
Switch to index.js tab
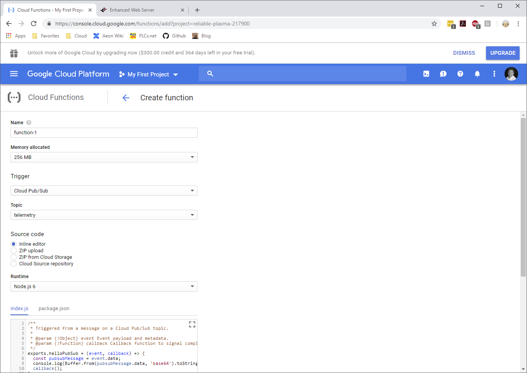click(x=19, y=308)
